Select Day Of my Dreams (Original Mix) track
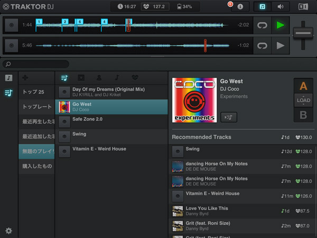 pyautogui.click(x=111, y=92)
